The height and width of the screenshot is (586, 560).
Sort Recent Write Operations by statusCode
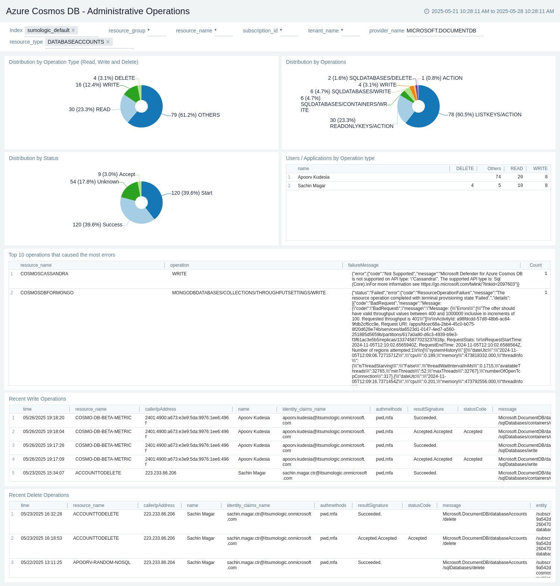click(x=475, y=409)
